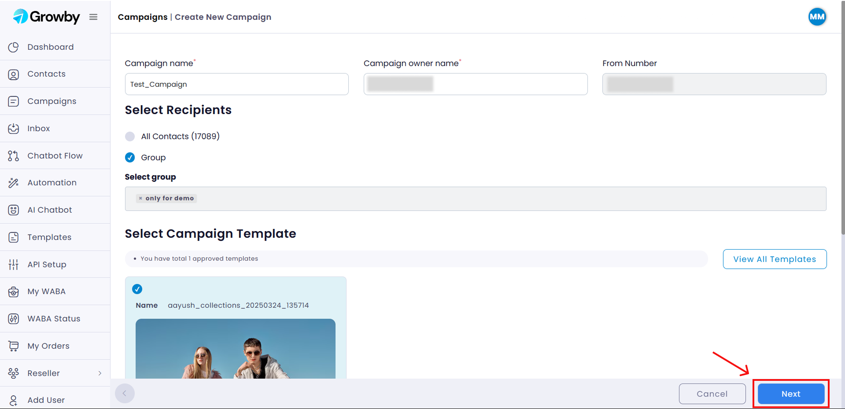Click the Contacts person icon
The image size is (845, 409).
(x=14, y=74)
